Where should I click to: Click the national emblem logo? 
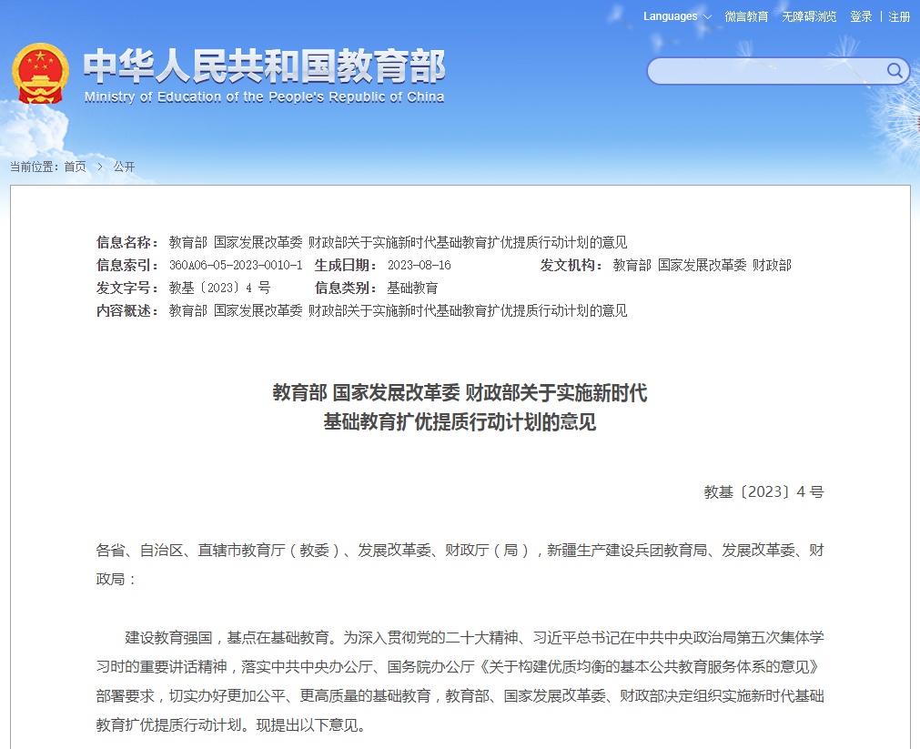pyautogui.click(x=40, y=74)
